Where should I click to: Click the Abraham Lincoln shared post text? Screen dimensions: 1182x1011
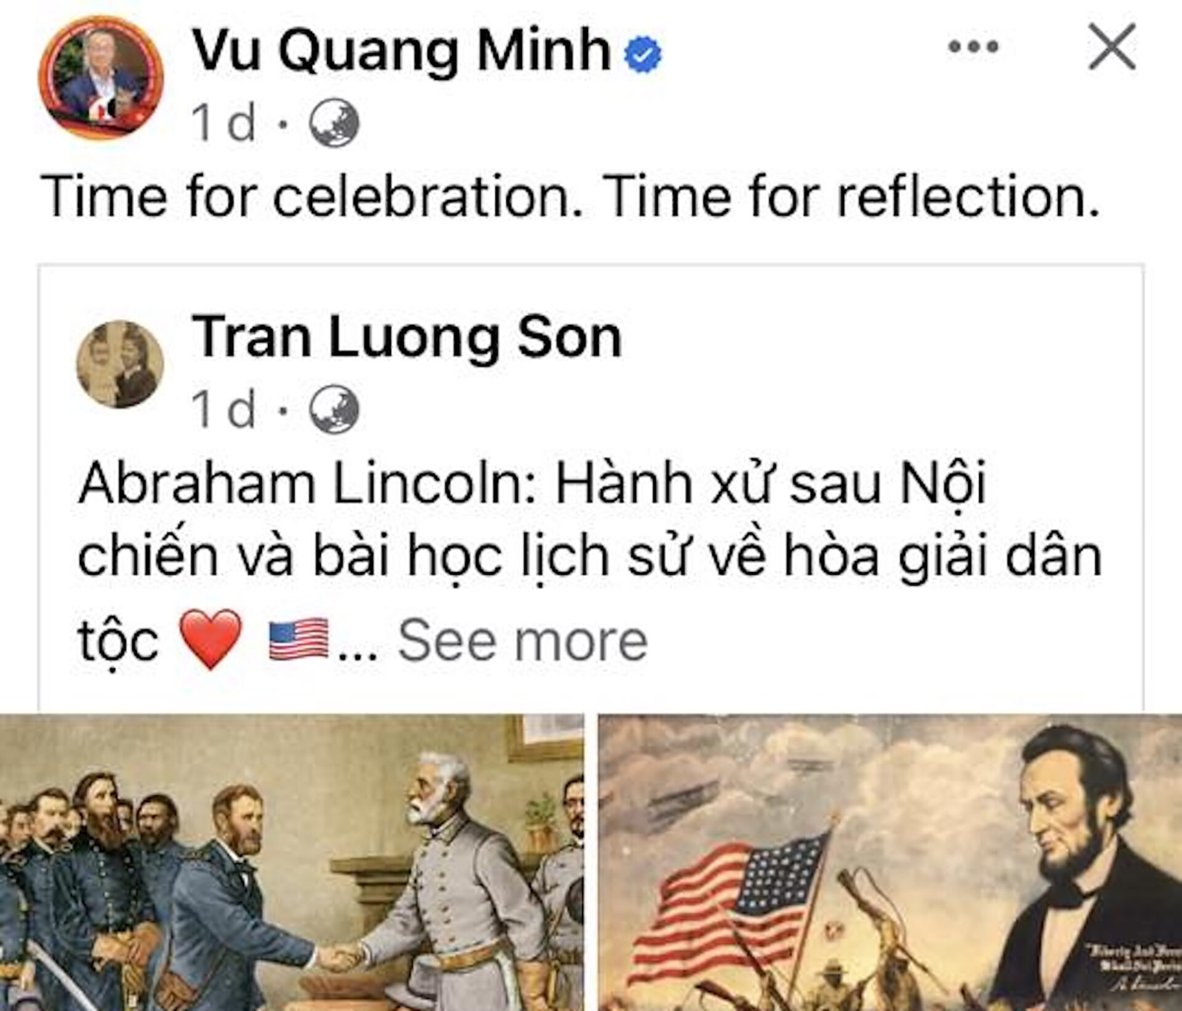click(x=590, y=562)
